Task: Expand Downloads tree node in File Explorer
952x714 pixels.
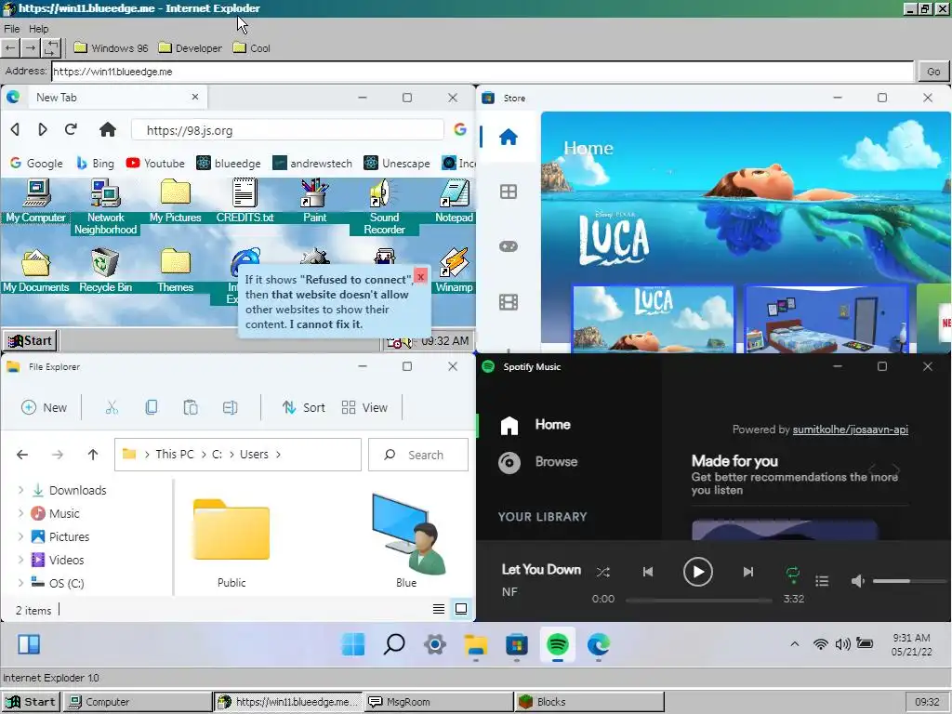Action: click(20, 490)
